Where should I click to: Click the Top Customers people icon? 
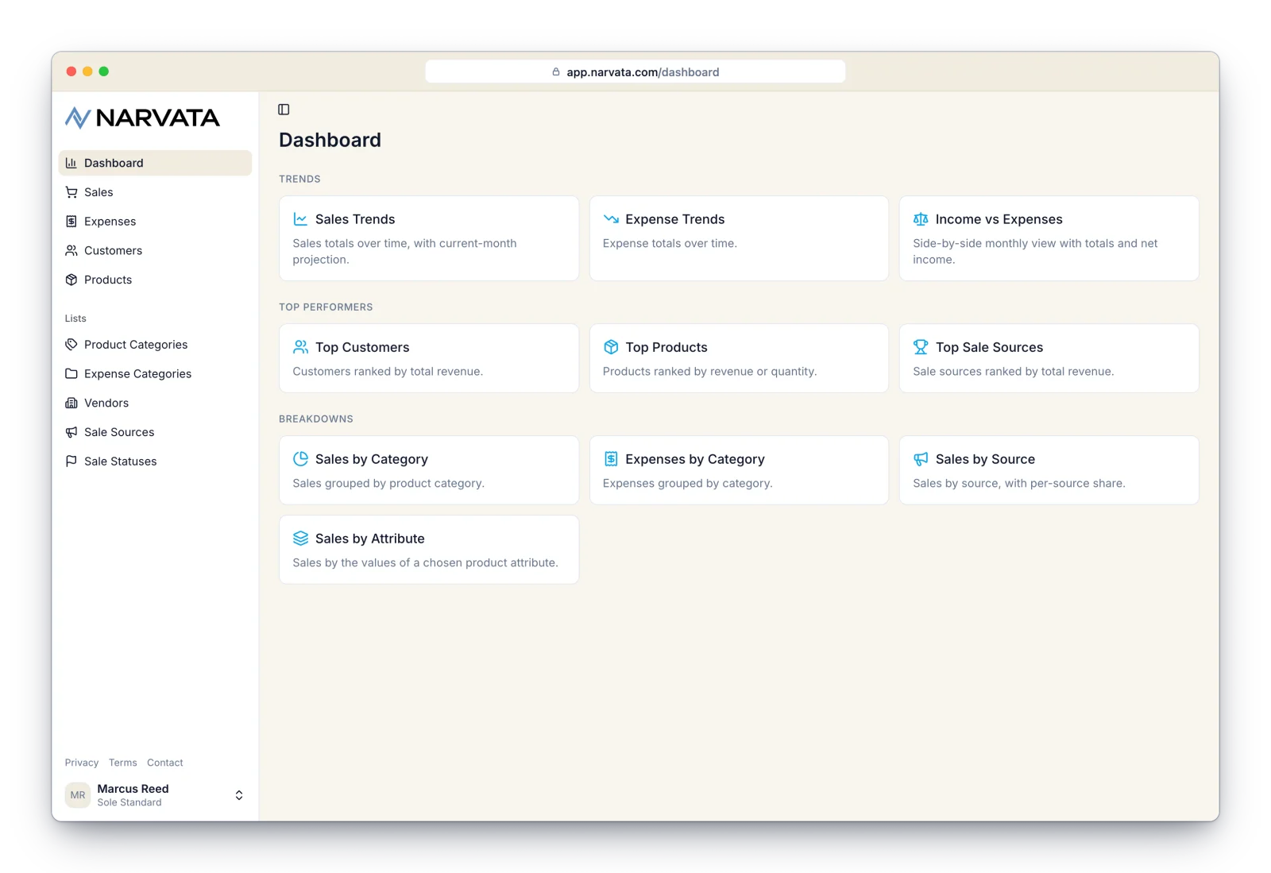click(300, 347)
